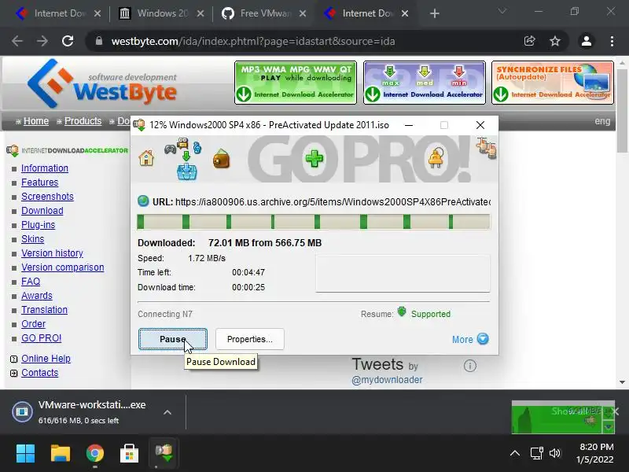This screenshot has height=472, width=629.
Task: Open volume control in tray
Action: click(555, 454)
